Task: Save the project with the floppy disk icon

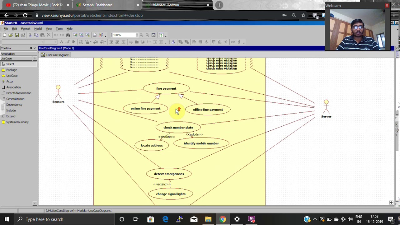Action: tap(17, 35)
